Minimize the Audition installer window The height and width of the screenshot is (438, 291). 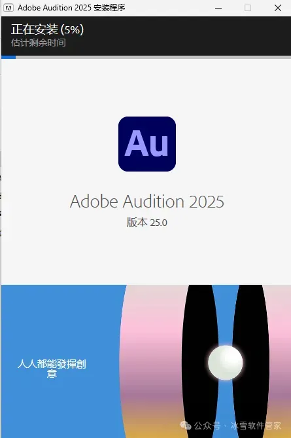(218, 8)
